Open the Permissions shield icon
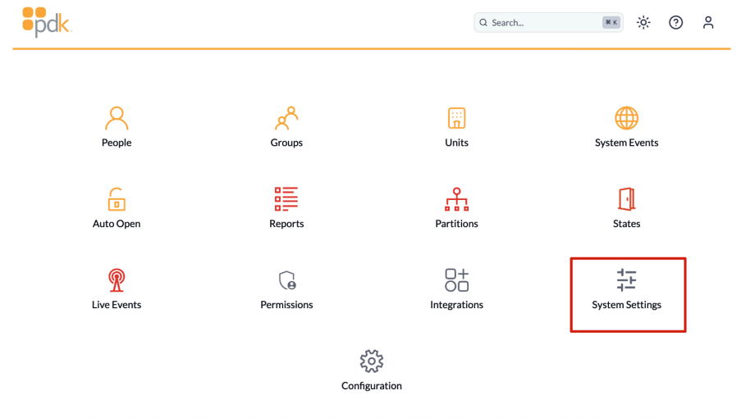 point(287,280)
